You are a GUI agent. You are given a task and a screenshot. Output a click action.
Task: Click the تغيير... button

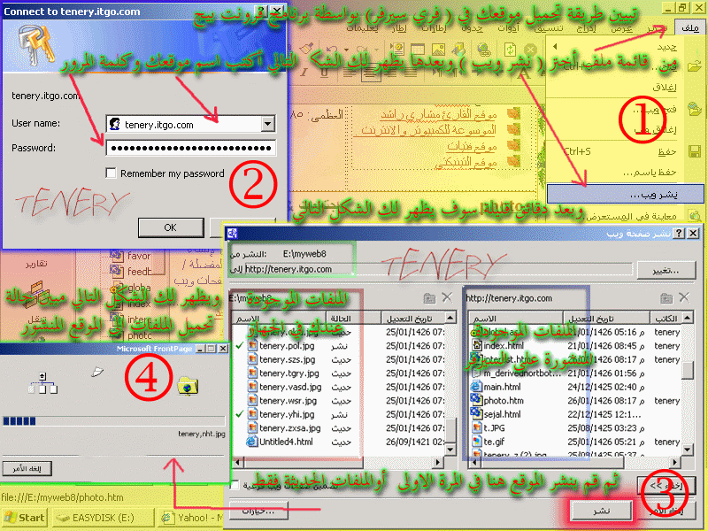(666, 271)
